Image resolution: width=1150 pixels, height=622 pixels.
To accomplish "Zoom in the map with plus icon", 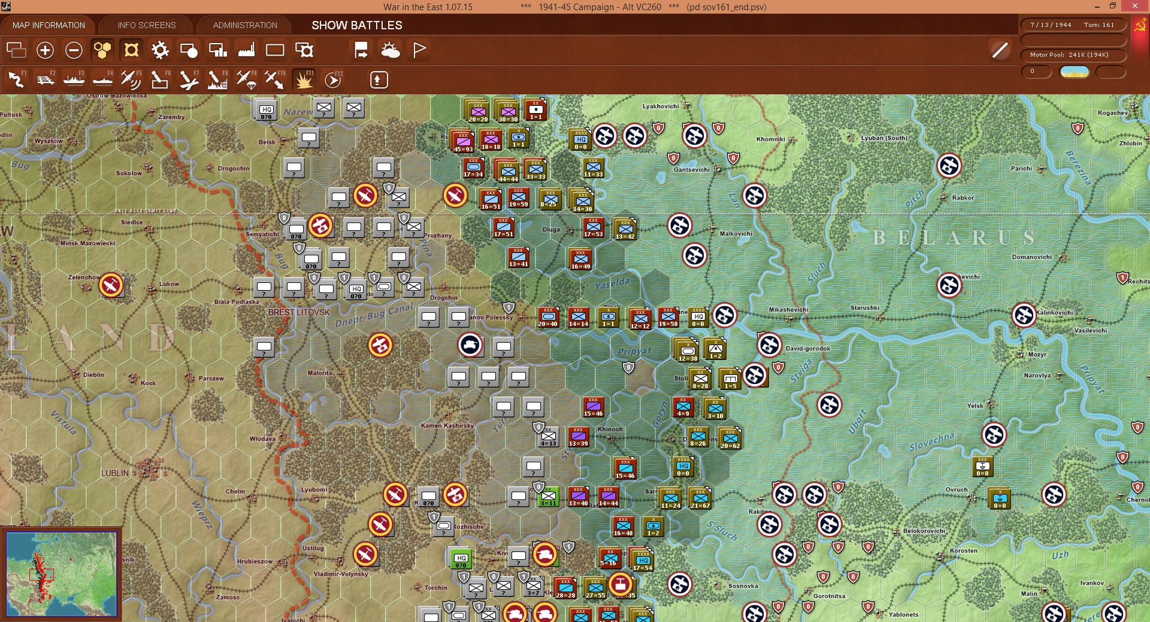I will point(45,50).
